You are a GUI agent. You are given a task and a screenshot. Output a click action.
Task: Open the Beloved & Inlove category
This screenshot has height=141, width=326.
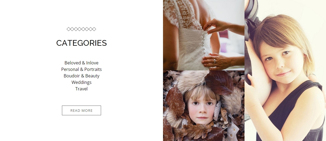tap(81, 63)
